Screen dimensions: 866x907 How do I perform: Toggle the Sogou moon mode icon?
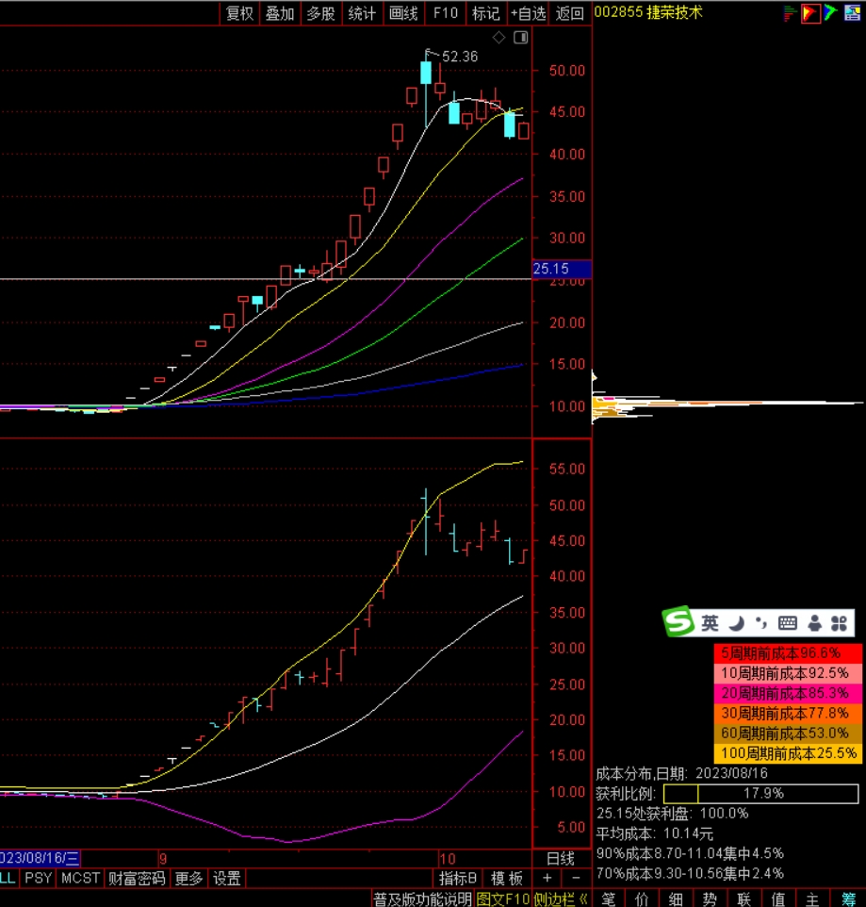pos(739,623)
